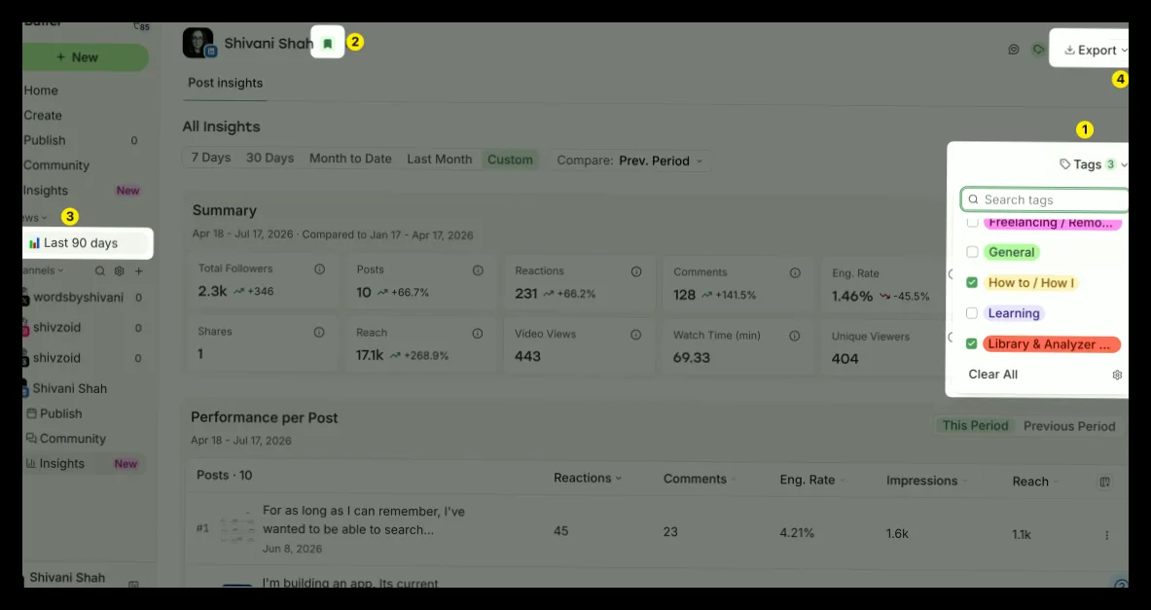Image resolution: width=1151 pixels, height=610 pixels.
Task: Click the Search tags input field
Action: [x=1045, y=199]
